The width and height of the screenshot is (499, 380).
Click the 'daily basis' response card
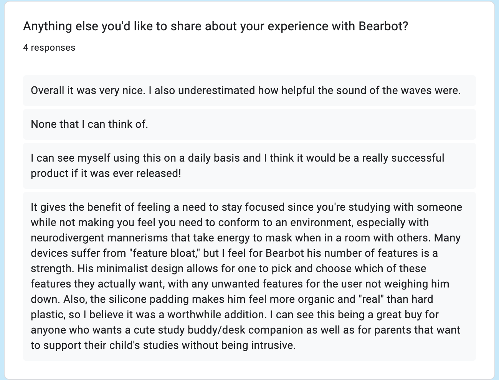(249, 166)
